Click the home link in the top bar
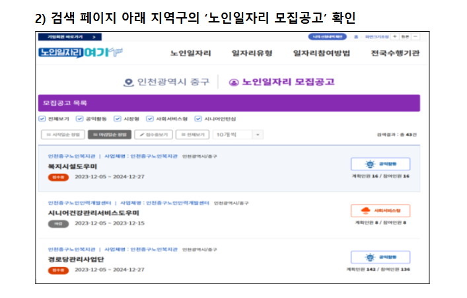The width and height of the screenshot is (467, 298). tap(356, 36)
